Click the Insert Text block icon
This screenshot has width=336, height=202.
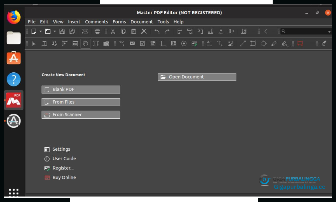[209, 43]
